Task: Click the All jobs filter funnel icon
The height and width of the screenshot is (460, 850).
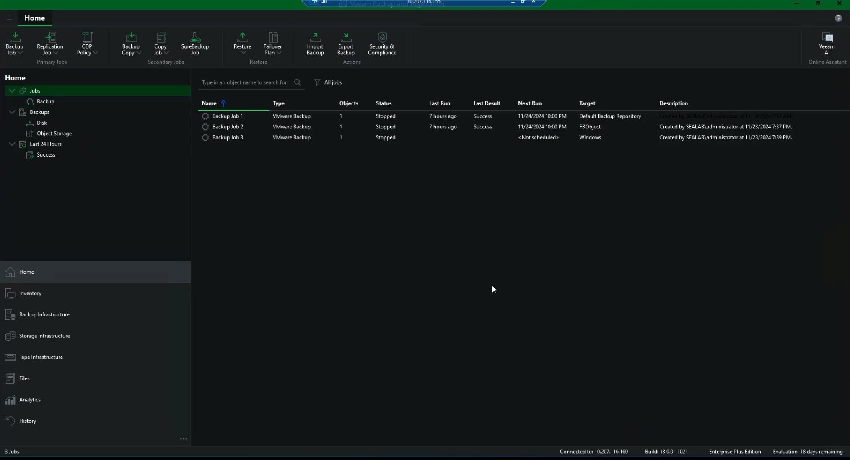Action: (x=317, y=82)
